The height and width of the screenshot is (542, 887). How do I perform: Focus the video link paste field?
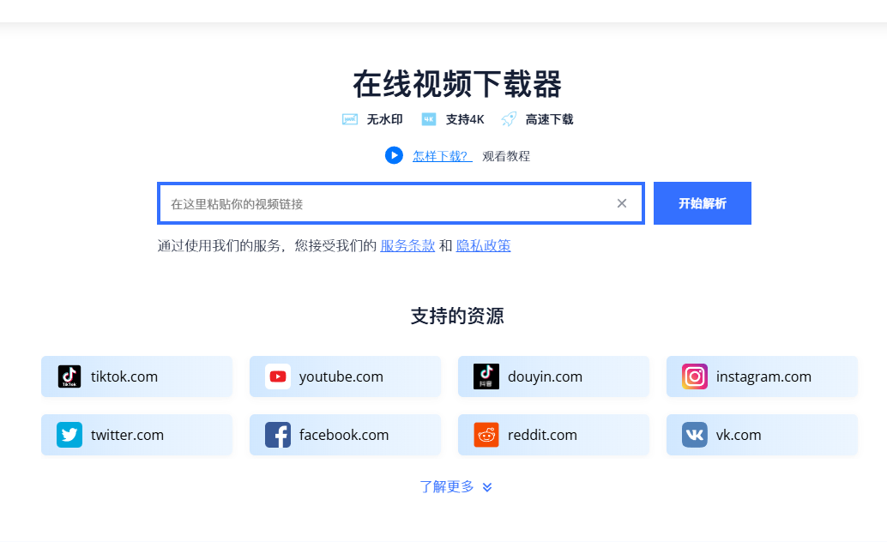tap(386, 203)
